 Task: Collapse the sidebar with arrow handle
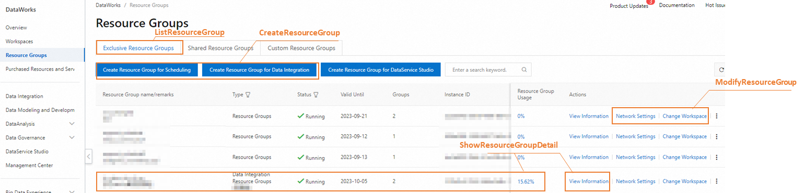[x=89, y=156]
